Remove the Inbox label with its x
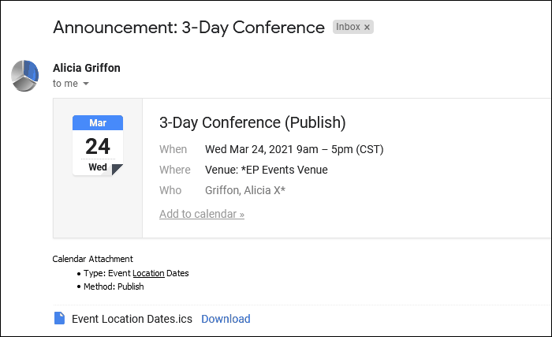Screen dimensions: 552x337 pyautogui.click(x=367, y=27)
